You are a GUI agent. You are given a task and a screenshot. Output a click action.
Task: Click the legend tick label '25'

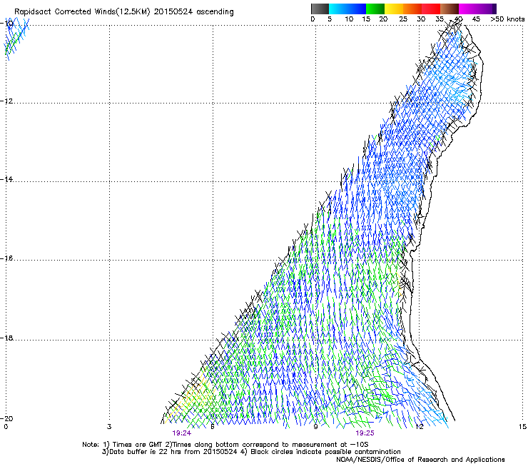(403, 19)
